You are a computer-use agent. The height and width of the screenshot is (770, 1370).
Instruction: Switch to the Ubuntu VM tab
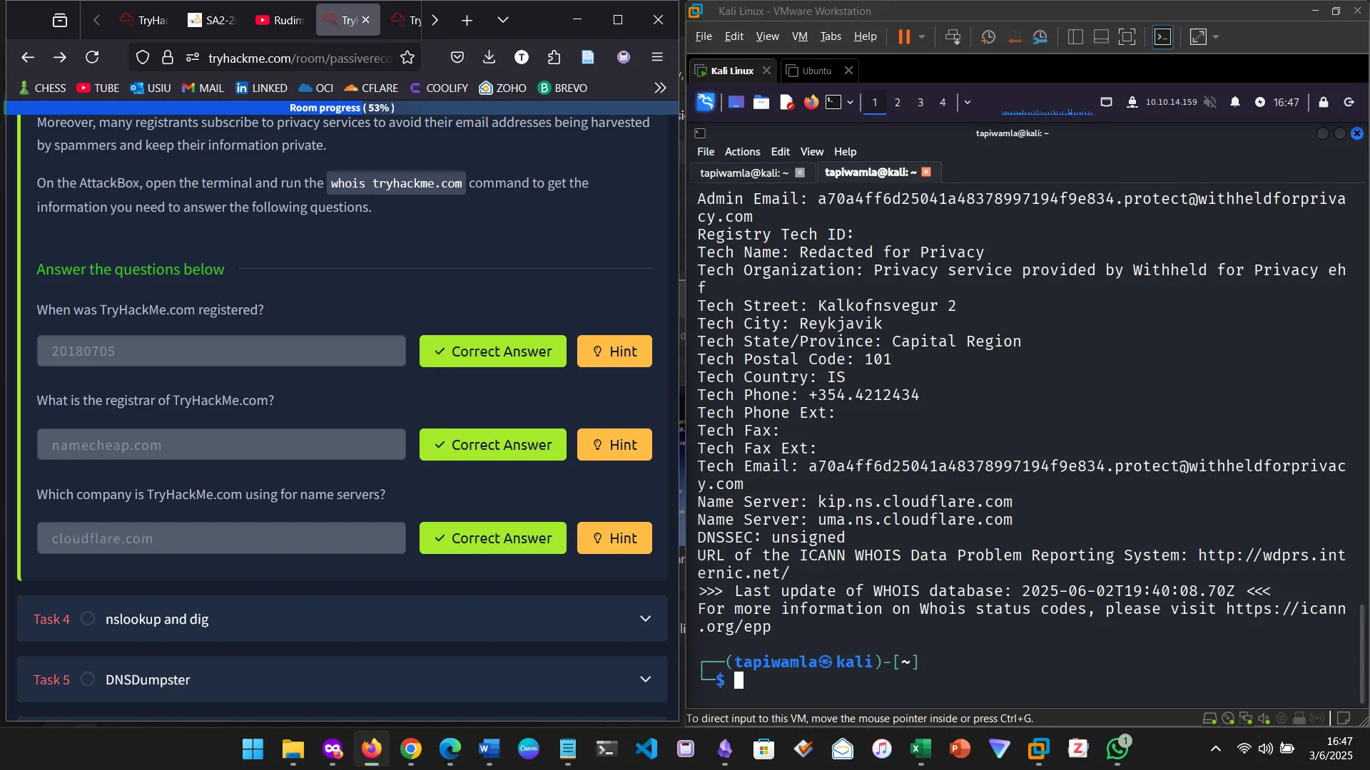pyautogui.click(x=816, y=71)
